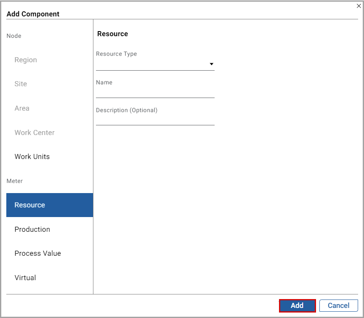Viewport: 364px width, 318px height.
Task: Choose Process Value meter type
Action: (x=37, y=253)
